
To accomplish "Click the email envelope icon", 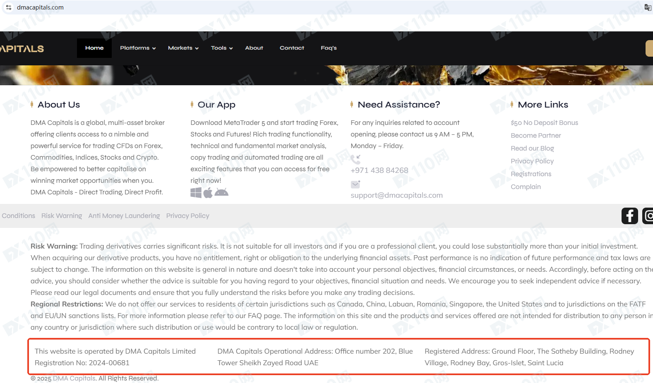I will pos(355,184).
